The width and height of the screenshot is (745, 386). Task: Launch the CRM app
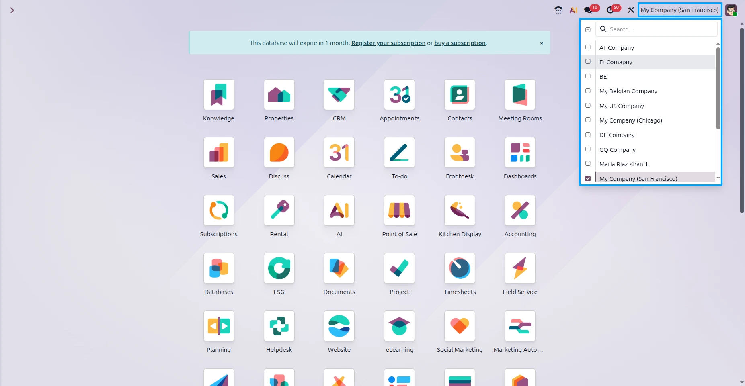coord(339,95)
